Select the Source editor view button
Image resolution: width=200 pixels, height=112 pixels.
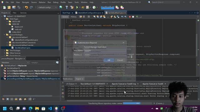point(65,17)
